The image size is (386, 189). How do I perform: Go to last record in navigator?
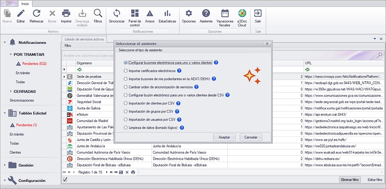[116, 172]
